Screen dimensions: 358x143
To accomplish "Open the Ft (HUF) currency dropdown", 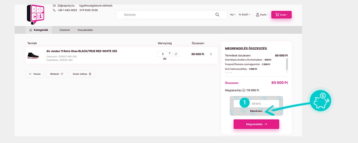I will [244, 15].
